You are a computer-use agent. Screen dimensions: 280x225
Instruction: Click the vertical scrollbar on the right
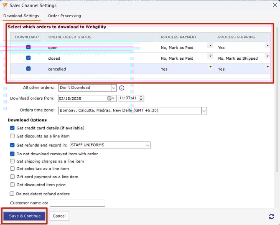(x=277, y=104)
